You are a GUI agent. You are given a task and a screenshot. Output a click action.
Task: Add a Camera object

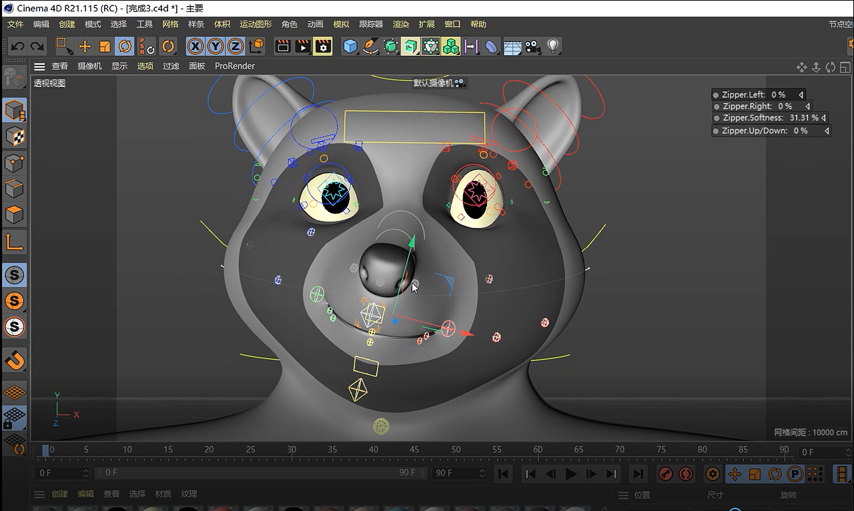pyautogui.click(x=532, y=46)
